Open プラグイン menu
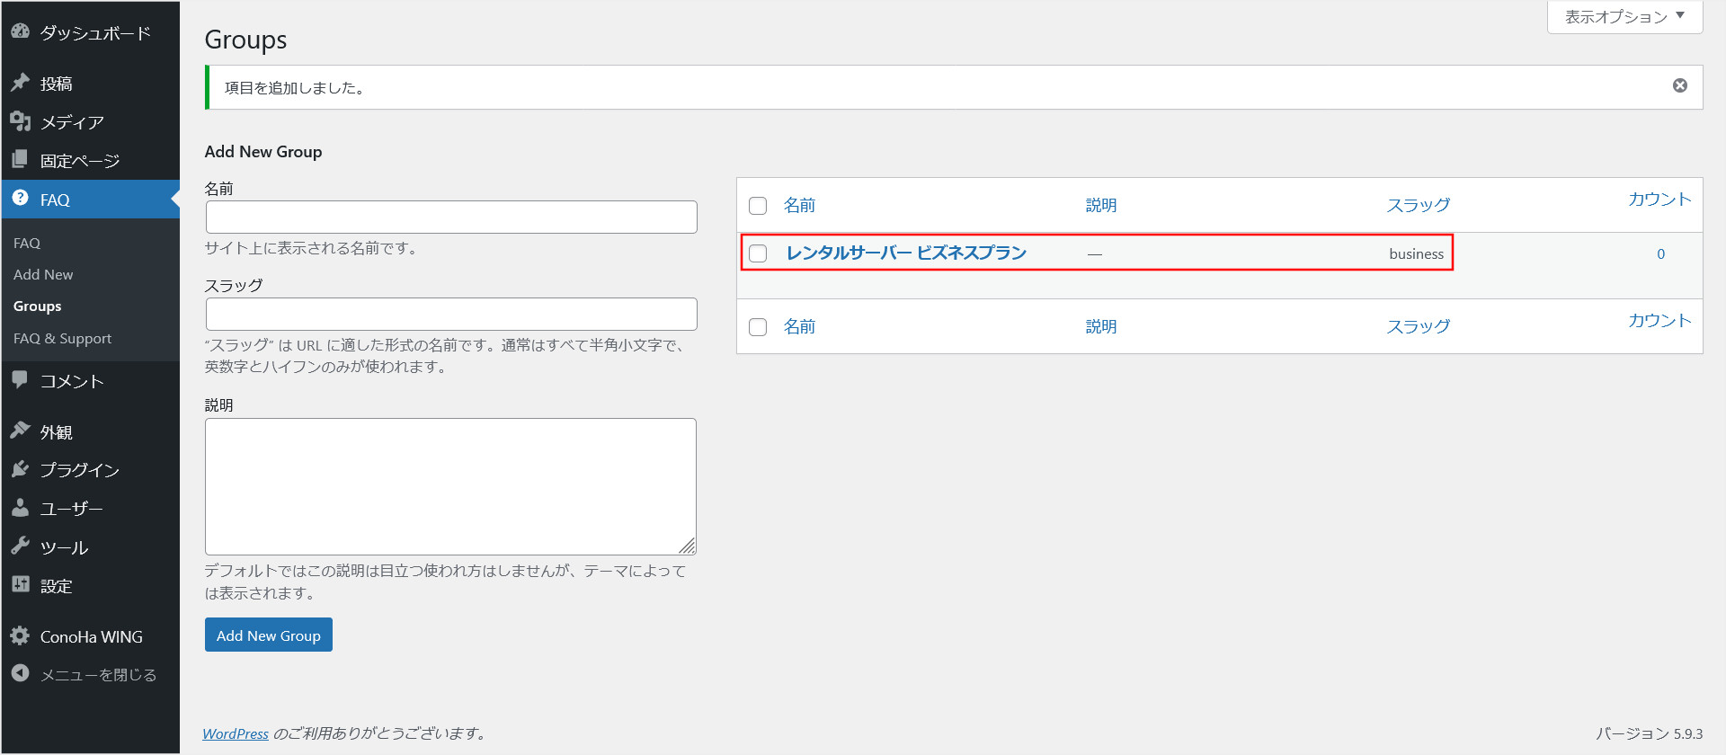 [x=90, y=470]
